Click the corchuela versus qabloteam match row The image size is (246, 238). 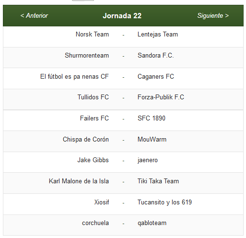[123, 225]
